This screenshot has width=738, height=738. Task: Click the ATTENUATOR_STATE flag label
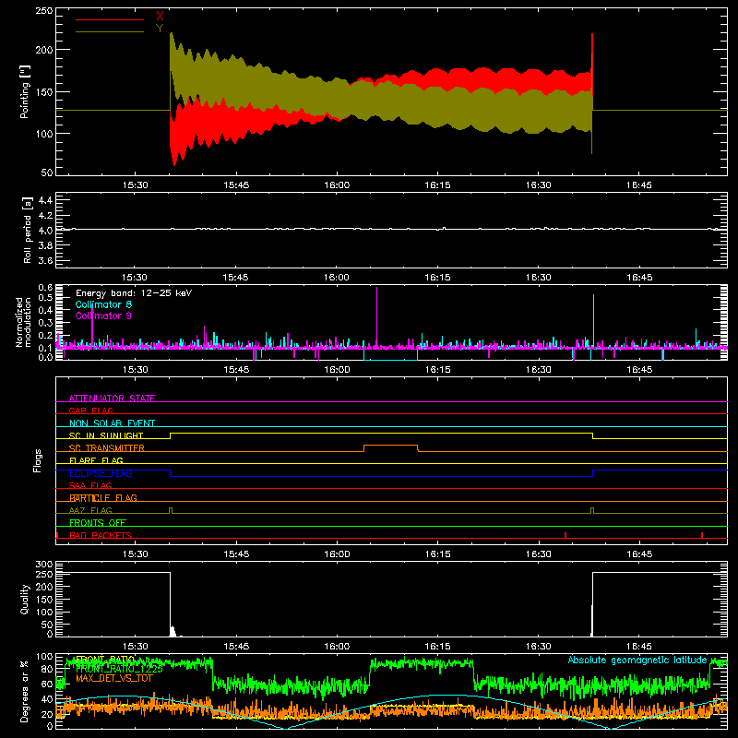112,399
